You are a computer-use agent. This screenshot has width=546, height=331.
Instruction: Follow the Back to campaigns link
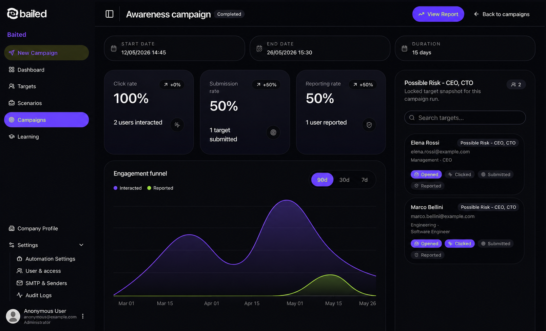(502, 14)
